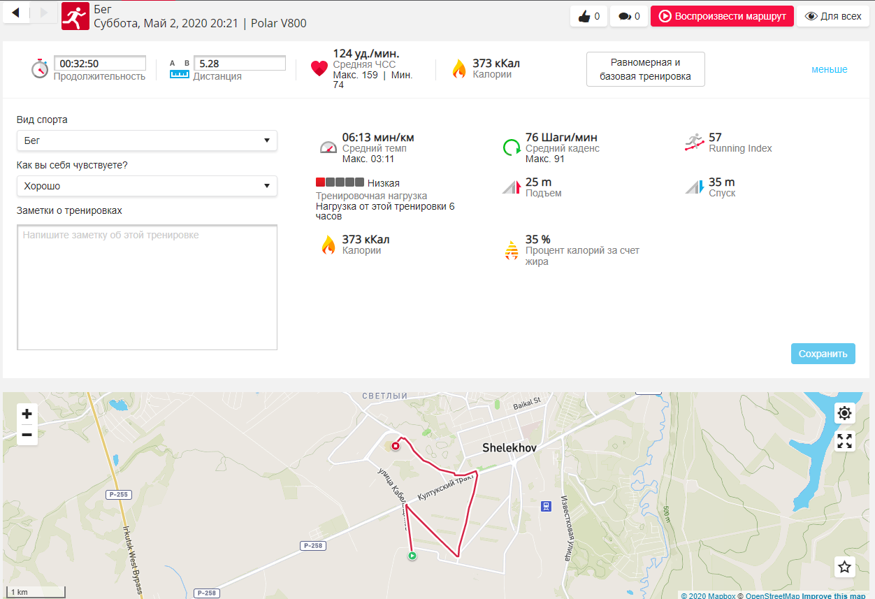Click Равномерная и базовая тренировка button
This screenshot has width=875, height=599.
coord(645,69)
